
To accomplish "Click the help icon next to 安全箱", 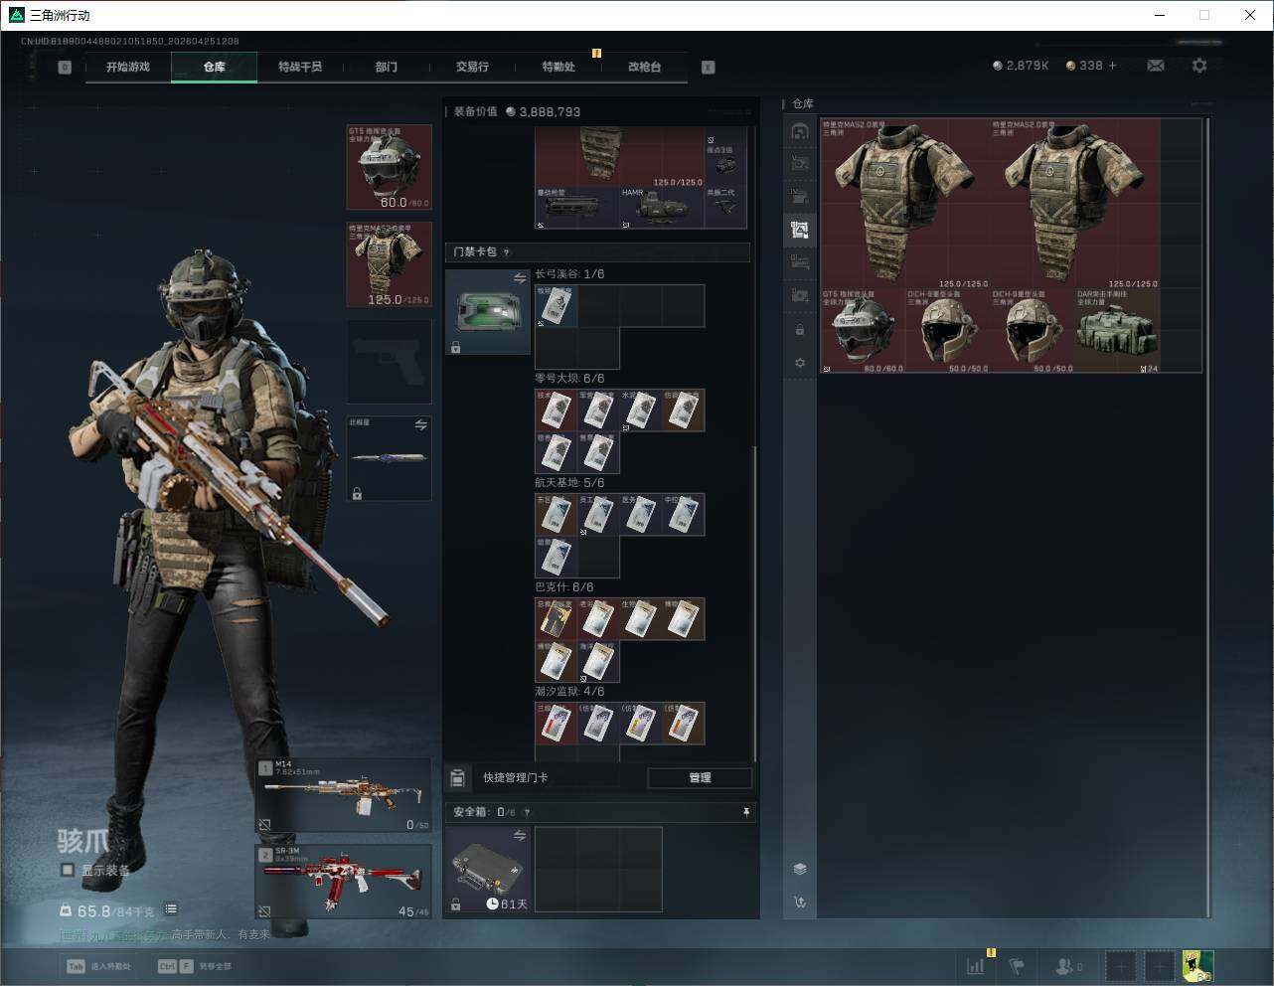I will (x=527, y=812).
